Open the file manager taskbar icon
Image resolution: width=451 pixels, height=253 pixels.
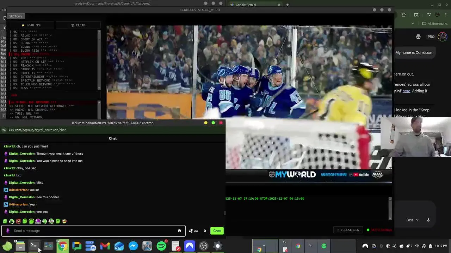[20, 246]
